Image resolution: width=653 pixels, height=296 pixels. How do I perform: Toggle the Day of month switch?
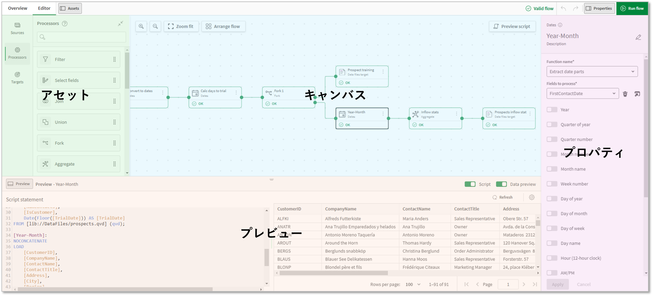552,213
